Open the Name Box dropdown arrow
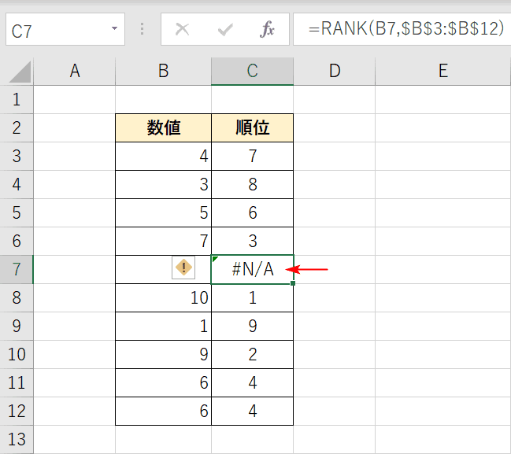 [x=114, y=28]
